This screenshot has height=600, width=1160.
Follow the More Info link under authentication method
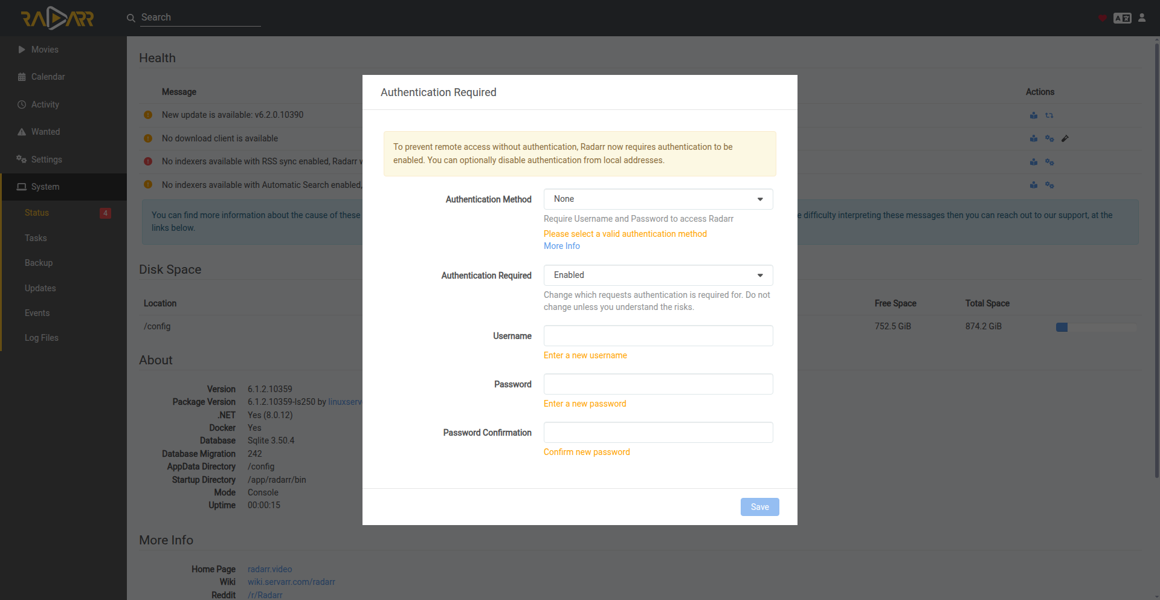coord(561,246)
